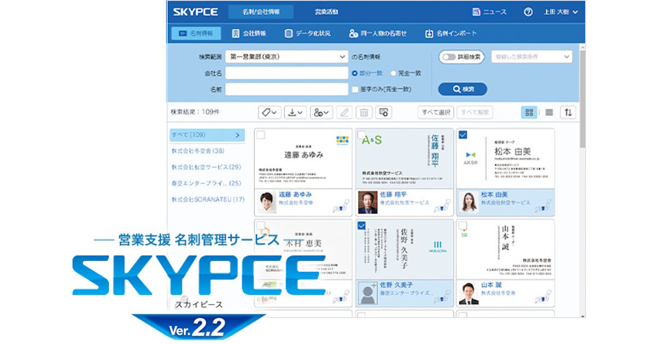Select the 名刺情報 sub tab
Screen dimensions: 656x344
196,33
